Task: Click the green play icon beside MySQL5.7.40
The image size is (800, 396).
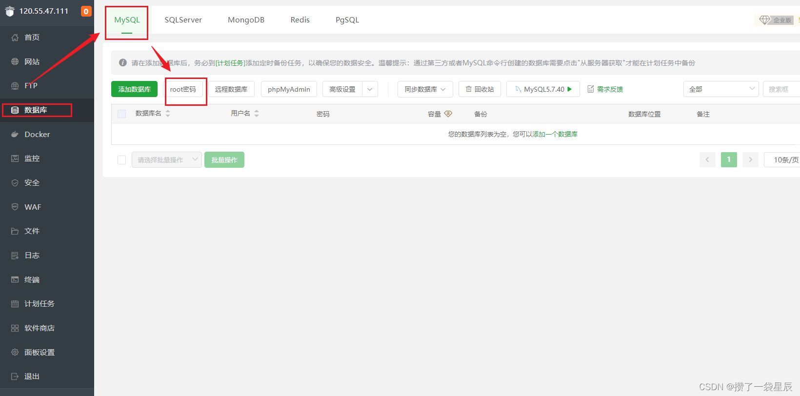Action: (x=570, y=89)
